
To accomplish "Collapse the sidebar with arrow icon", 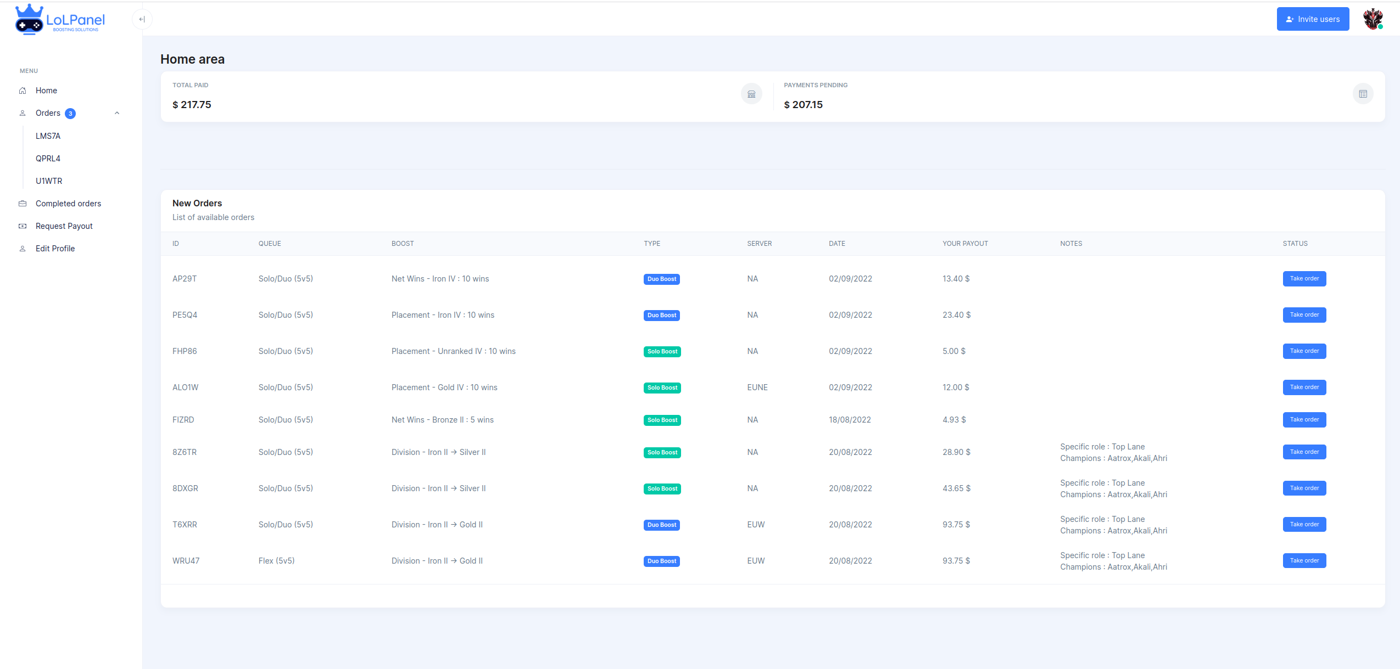I will point(142,20).
